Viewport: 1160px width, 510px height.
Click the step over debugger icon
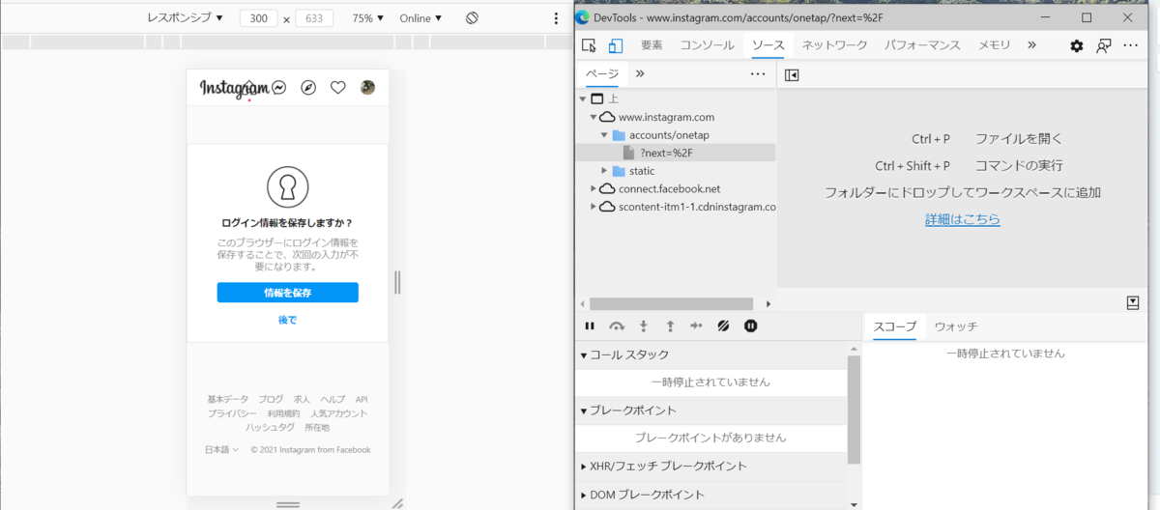pyautogui.click(x=617, y=326)
